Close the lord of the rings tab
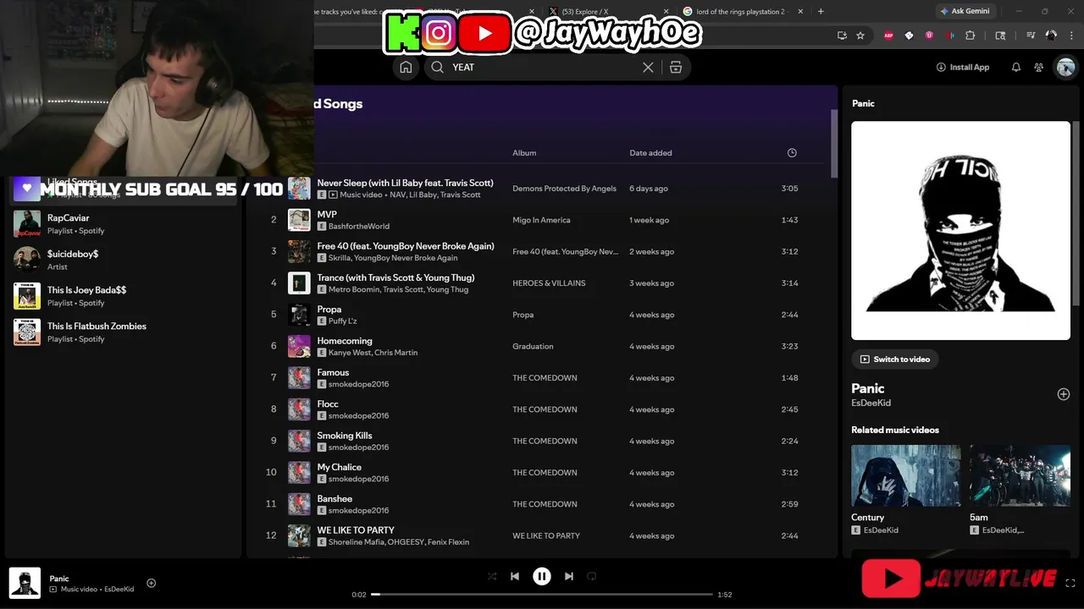This screenshot has width=1084, height=609. pos(801,12)
